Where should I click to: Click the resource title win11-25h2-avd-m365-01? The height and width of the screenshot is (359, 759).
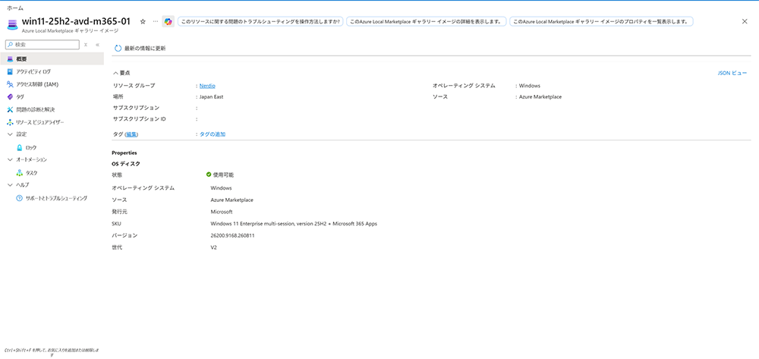[76, 21]
